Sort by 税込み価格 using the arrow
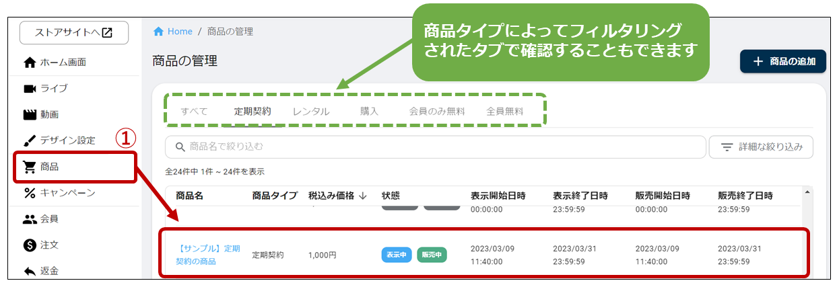The image size is (837, 285). [x=363, y=196]
